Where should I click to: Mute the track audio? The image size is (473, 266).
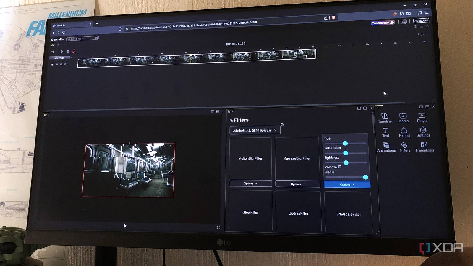tap(65, 64)
